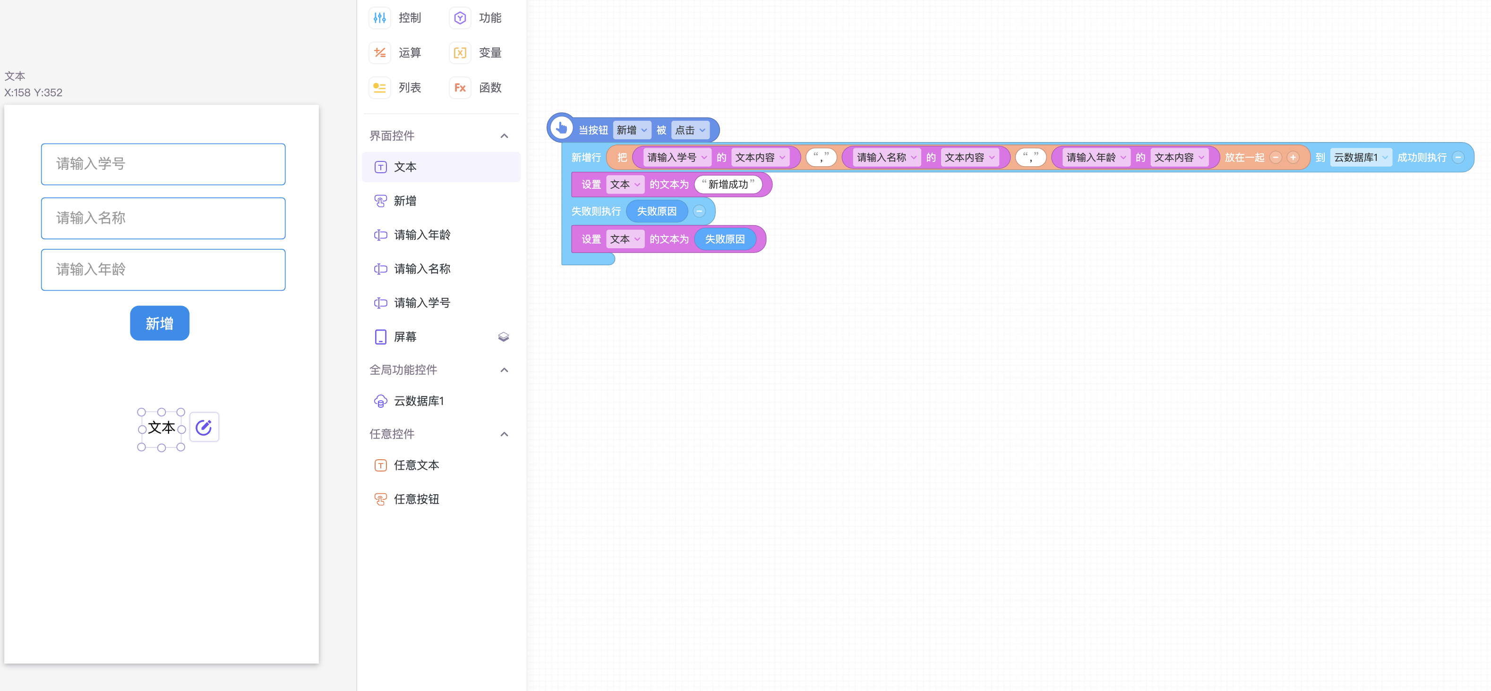Image resolution: width=1491 pixels, height=691 pixels.
Task: Click the edit pencil icon beside 文本 widget
Action: [x=204, y=427]
